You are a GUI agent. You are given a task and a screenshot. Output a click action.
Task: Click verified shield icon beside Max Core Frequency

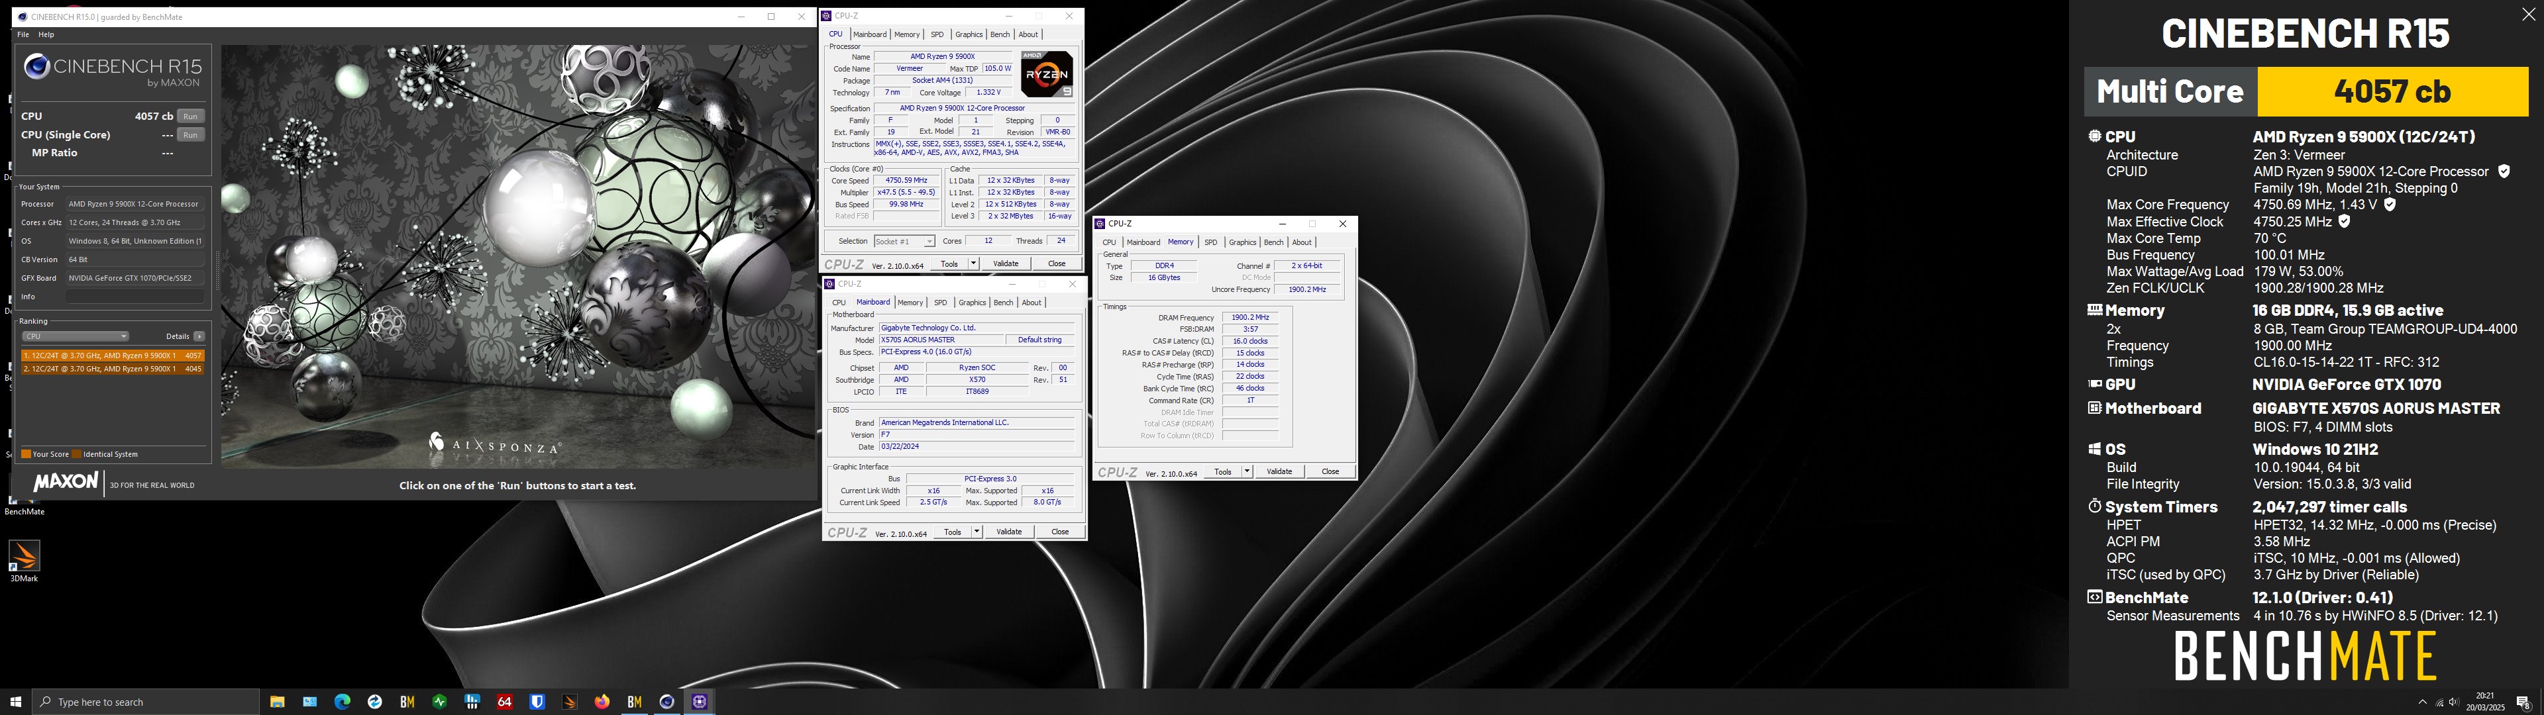click(2390, 205)
